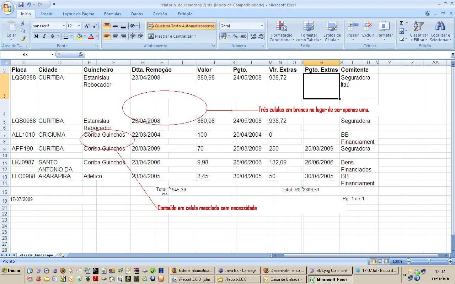Click the Percent Style icon
The image size is (455, 284).
(x=235, y=36)
